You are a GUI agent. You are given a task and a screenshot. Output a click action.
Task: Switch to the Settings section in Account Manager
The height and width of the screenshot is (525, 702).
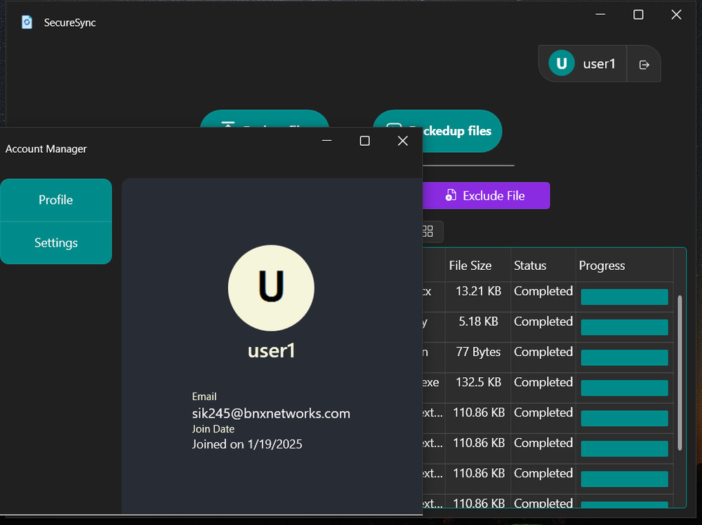click(55, 243)
